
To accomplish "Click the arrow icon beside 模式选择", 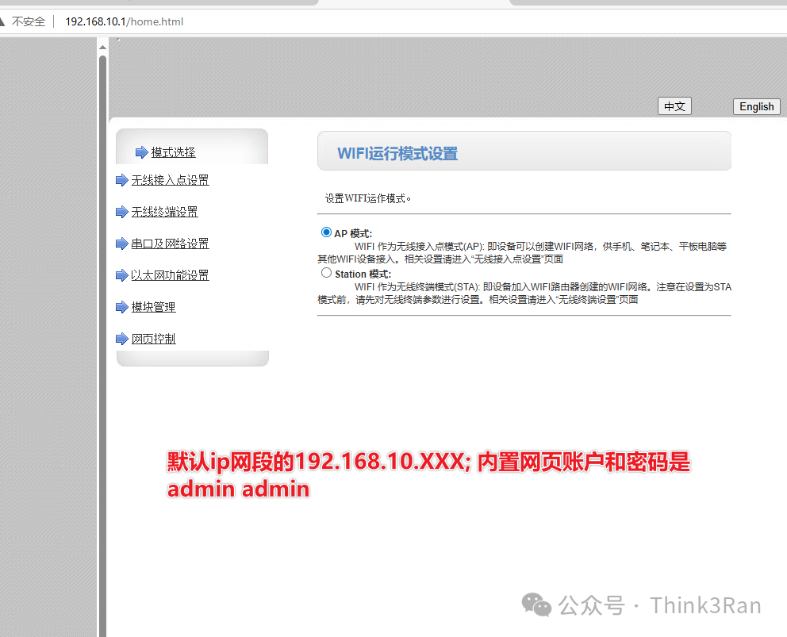I will [x=141, y=152].
